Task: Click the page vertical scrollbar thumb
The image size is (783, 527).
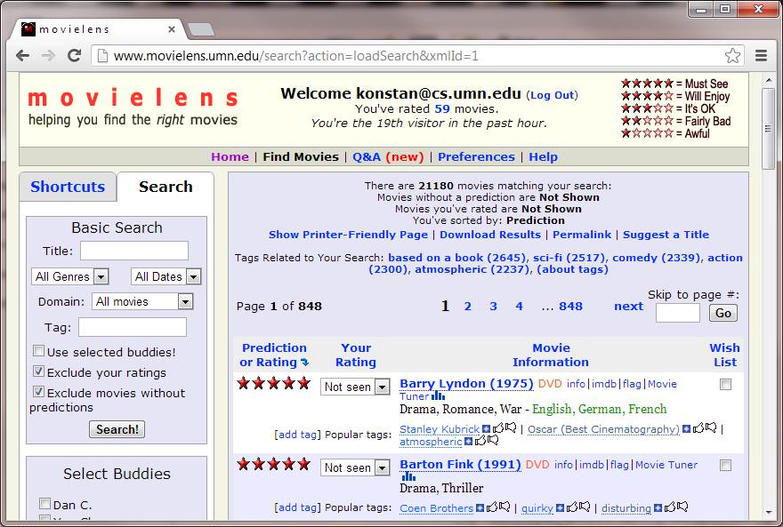Action: click(769, 129)
